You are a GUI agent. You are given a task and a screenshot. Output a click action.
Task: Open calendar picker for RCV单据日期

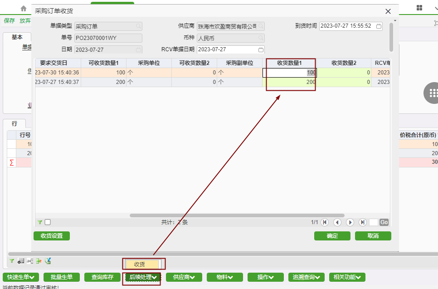click(261, 50)
